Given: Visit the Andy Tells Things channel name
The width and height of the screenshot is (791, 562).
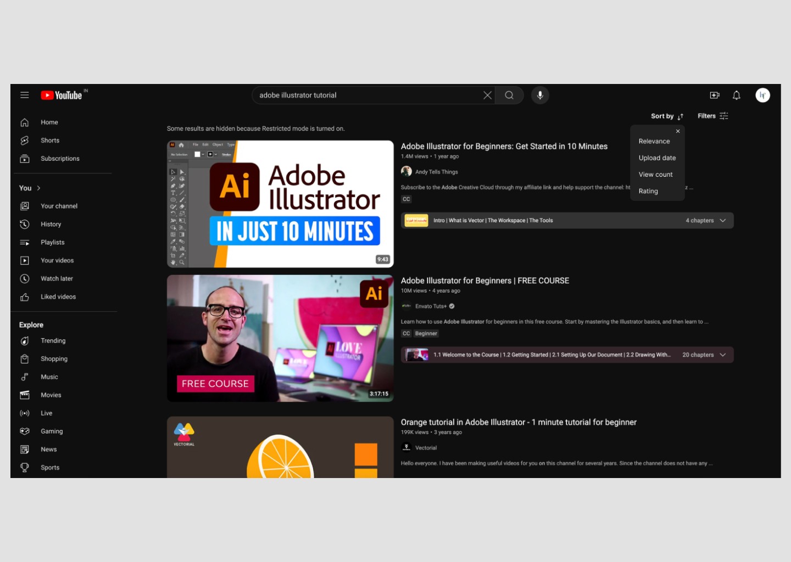Looking at the screenshot, I should [x=437, y=172].
